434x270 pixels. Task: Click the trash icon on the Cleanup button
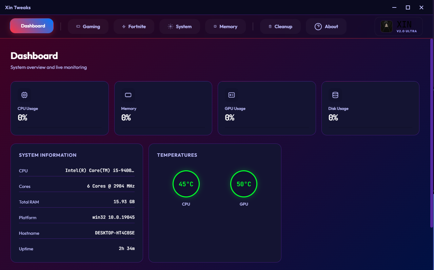[270, 26]
